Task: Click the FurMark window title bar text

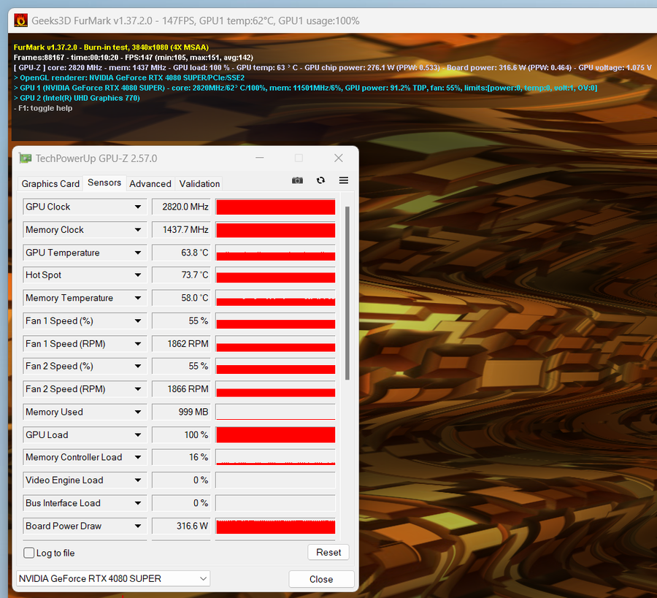Action: pyautogui.click(x=195, y=20)
